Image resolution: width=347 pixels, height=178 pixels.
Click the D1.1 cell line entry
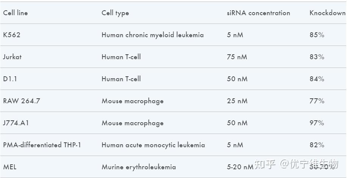coord(10,79)
